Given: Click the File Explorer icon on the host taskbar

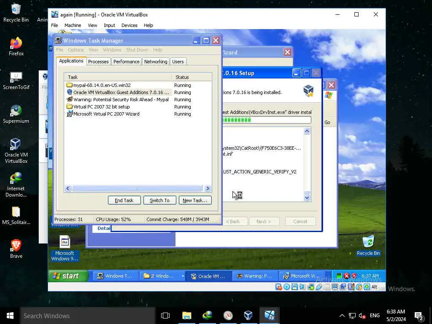Looking at the screenshot, I should tap(186, 316).
